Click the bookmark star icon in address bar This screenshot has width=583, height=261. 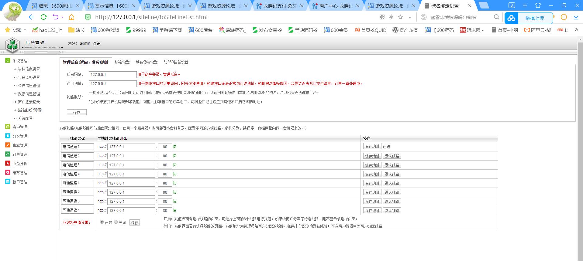tap(400, 17)
